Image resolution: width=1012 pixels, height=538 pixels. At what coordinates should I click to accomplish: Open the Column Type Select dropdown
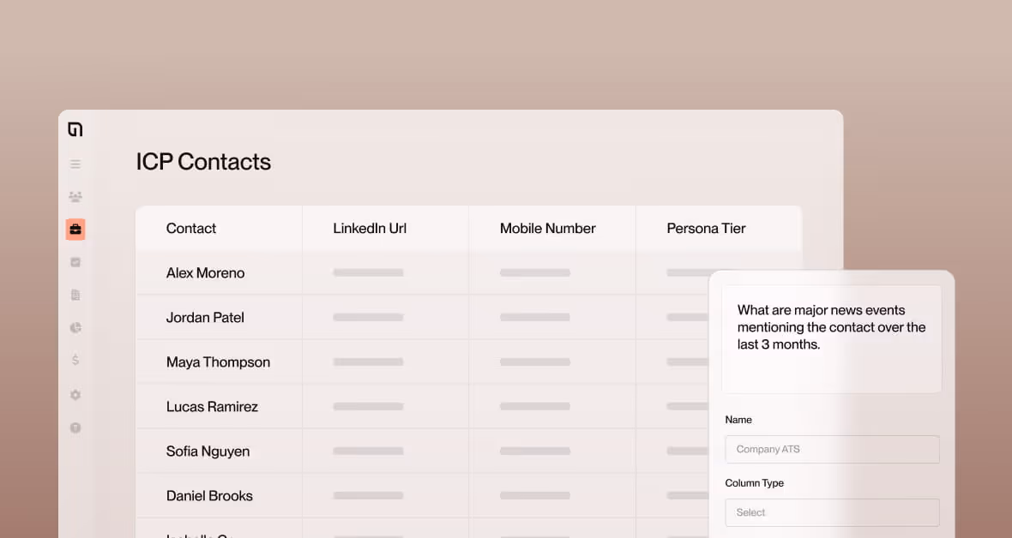point(831,512)
